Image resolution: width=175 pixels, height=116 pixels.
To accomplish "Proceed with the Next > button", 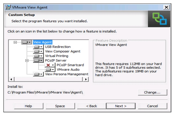I will [121, 106].
